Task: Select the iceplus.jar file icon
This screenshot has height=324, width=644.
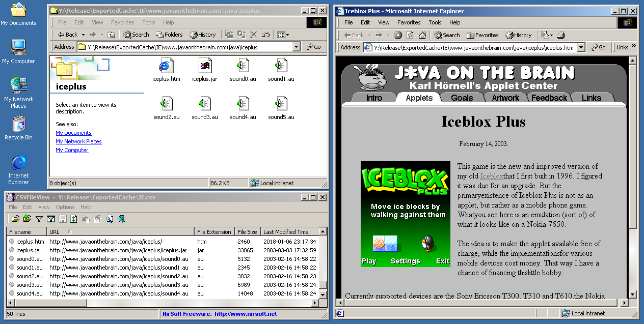Action: pyautogui.click(x=205, y=66)
